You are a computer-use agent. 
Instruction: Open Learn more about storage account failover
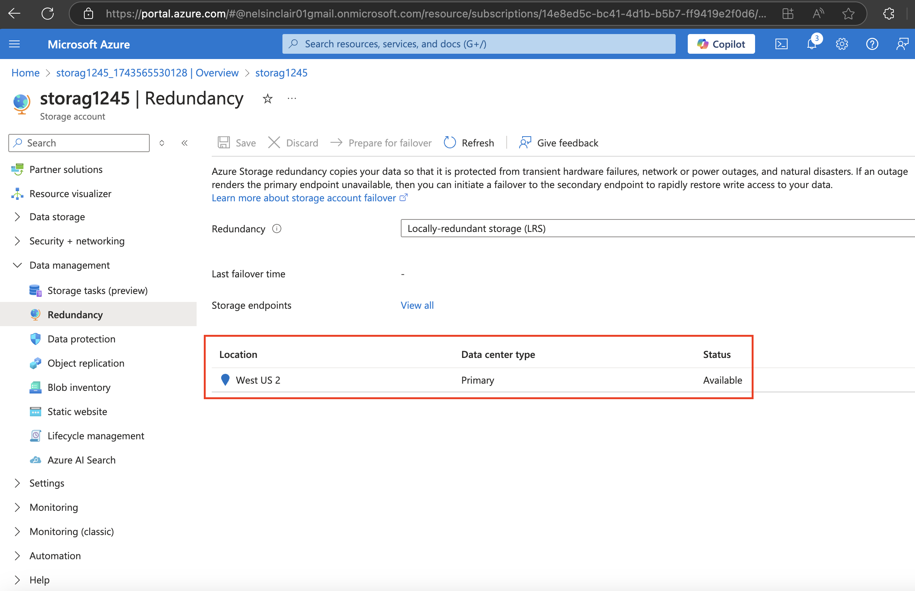pos(309,198)
